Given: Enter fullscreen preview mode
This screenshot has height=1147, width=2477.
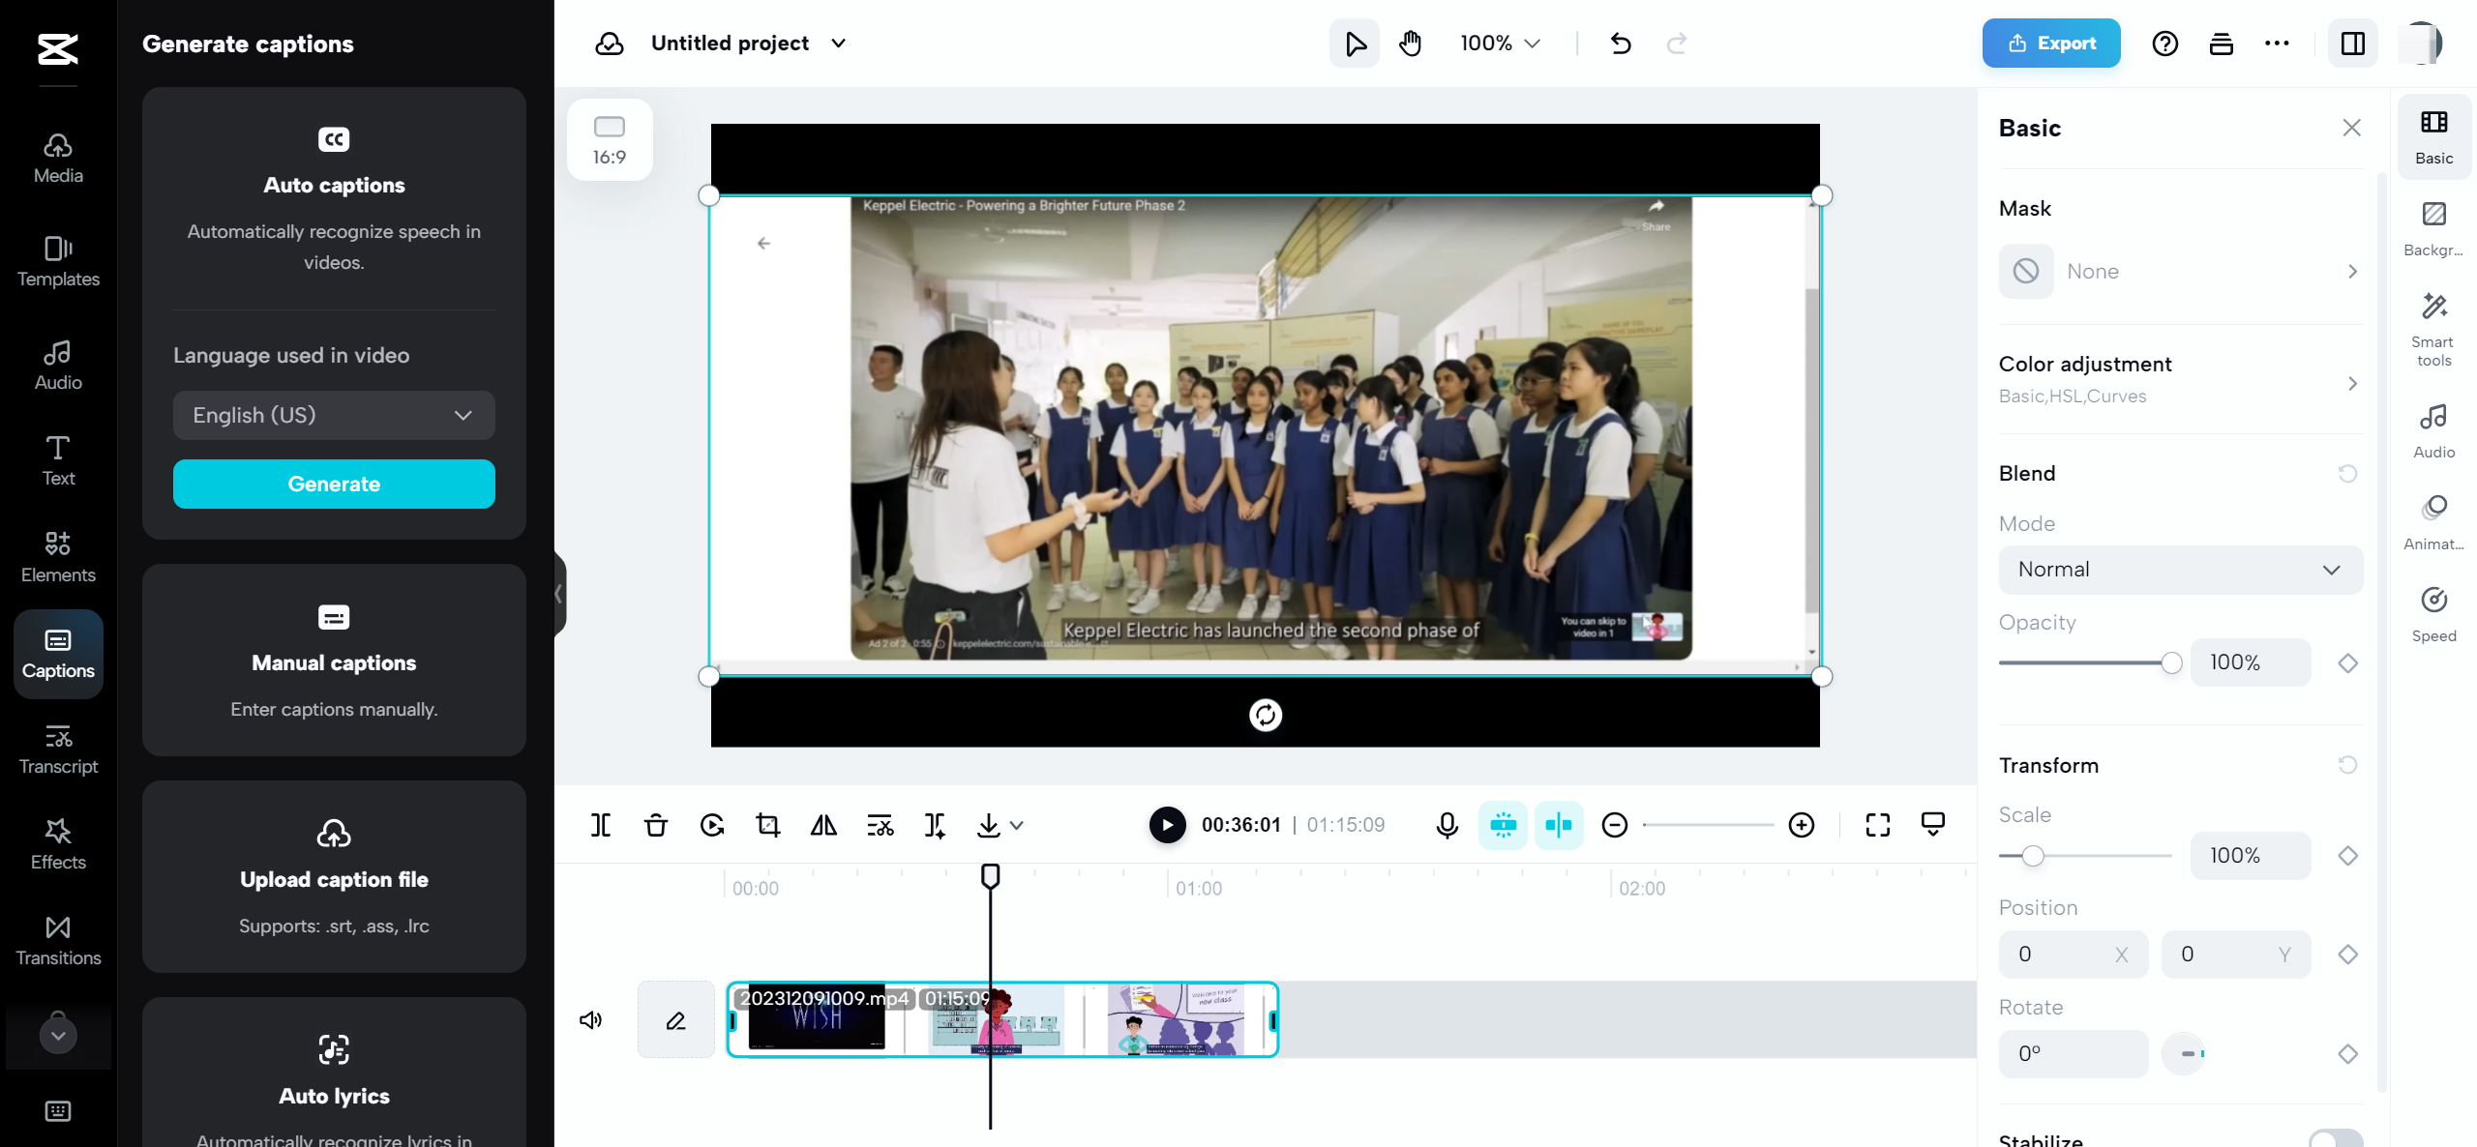Looking at the screenshot, I should 1877,825.
